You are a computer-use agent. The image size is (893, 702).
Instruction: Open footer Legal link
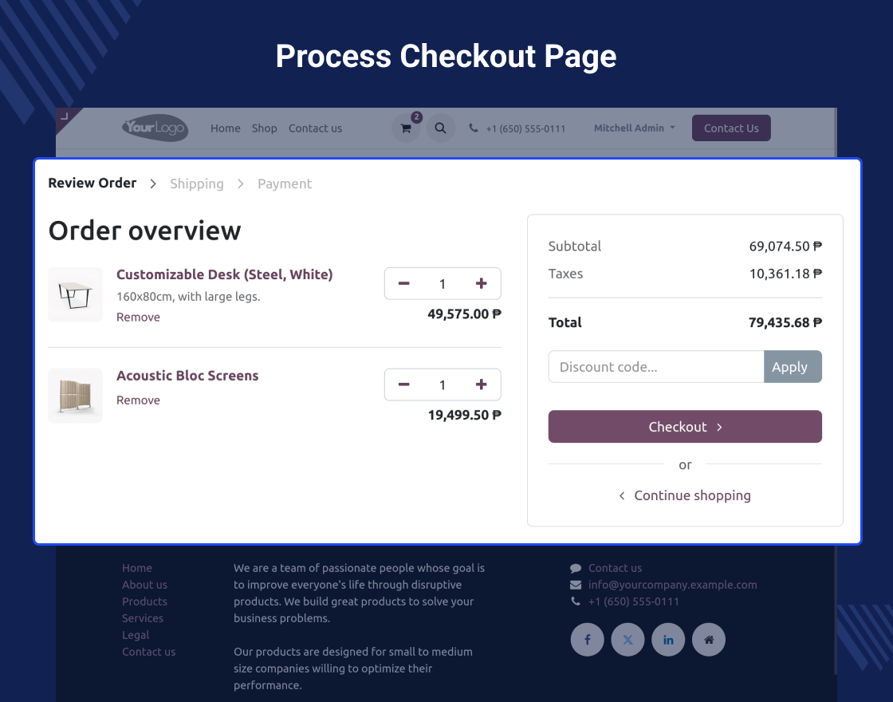click(136, 635)
